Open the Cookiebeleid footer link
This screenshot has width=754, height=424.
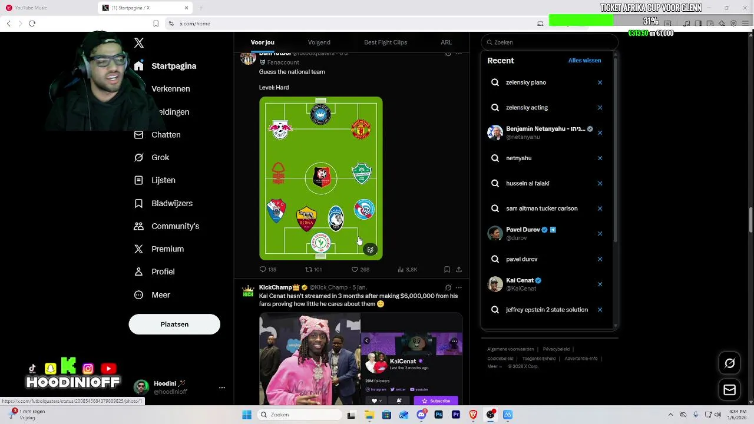click(500, 358)
